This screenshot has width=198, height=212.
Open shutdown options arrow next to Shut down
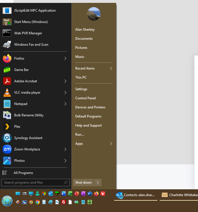(98, 182)
